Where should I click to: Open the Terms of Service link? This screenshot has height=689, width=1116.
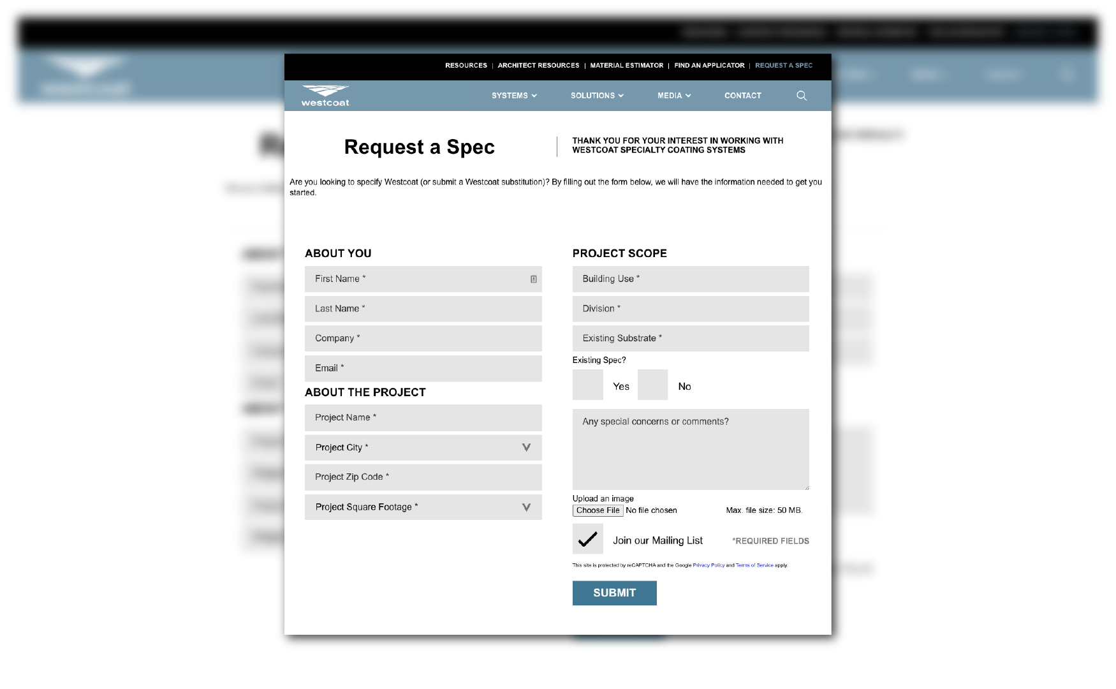pyautogui.click(x=754, y=565)
